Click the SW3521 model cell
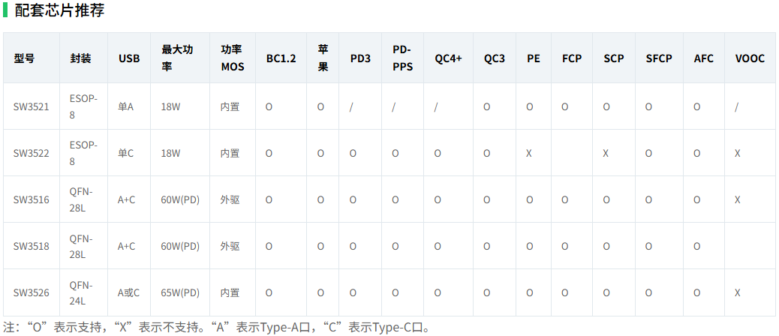The width and height of the screenshot is (779, 336). [x=31, y=106]
